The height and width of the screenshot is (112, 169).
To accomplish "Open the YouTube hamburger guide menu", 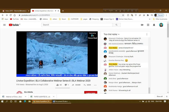I will click(x=4, y=25).
